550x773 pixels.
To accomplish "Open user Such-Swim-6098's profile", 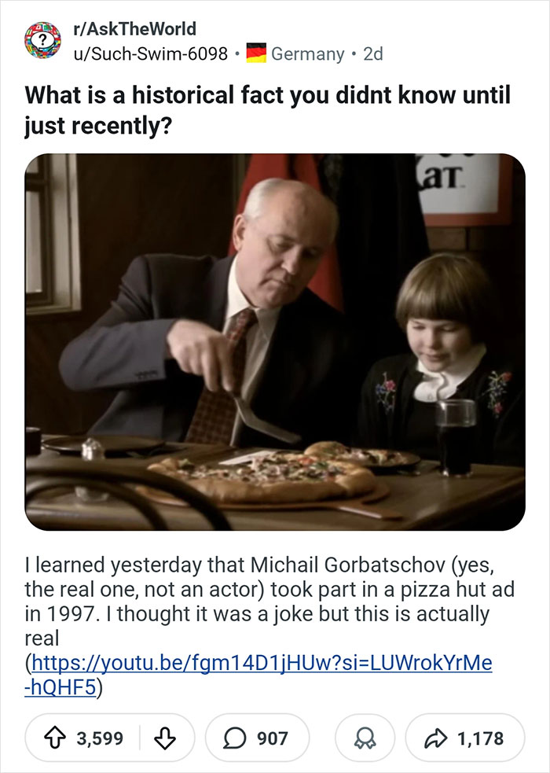I will pyautogui.click(x=149, y=53).
